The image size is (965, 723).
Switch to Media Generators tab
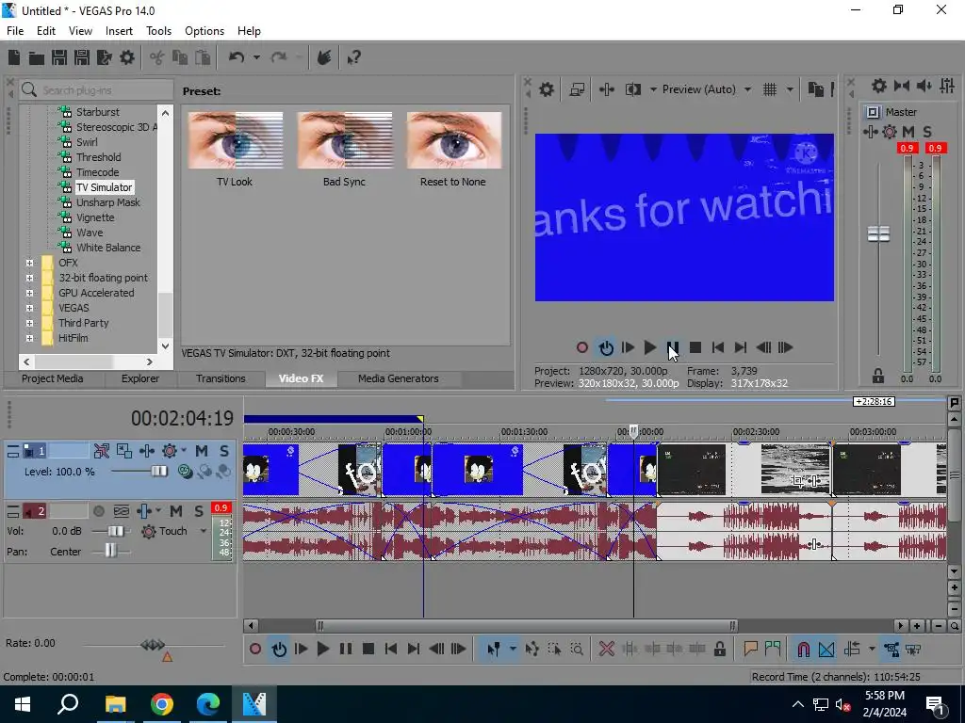tap(399, 378)
